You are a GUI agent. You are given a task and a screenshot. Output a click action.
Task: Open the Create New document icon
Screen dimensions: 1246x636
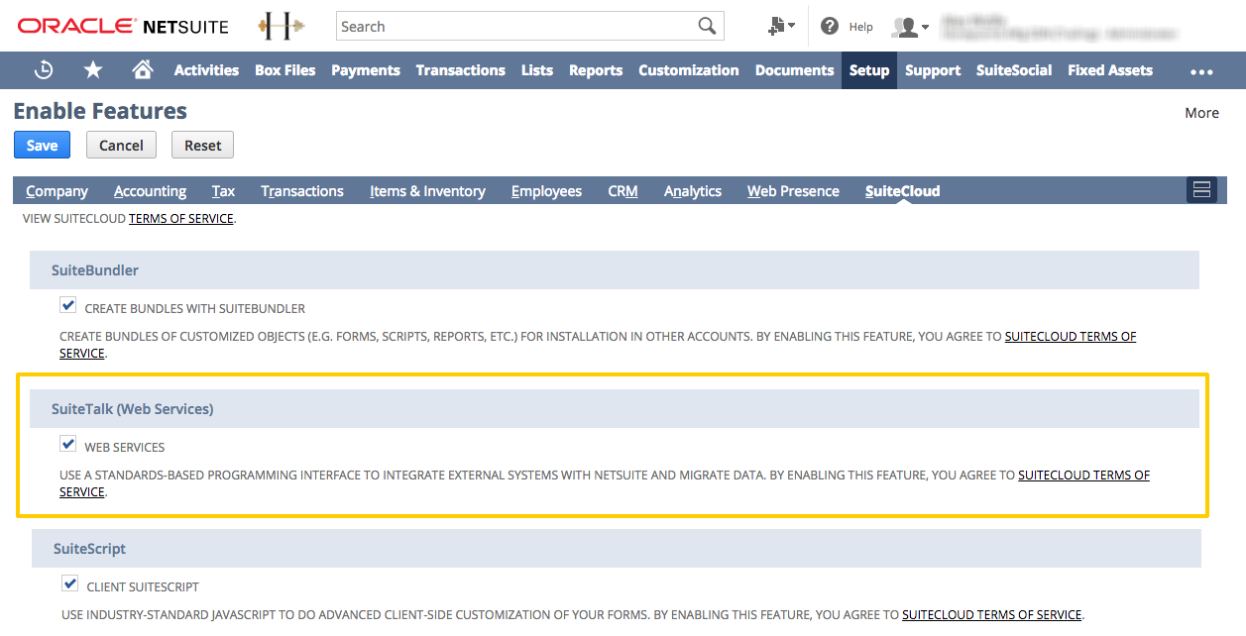(780, 27)
